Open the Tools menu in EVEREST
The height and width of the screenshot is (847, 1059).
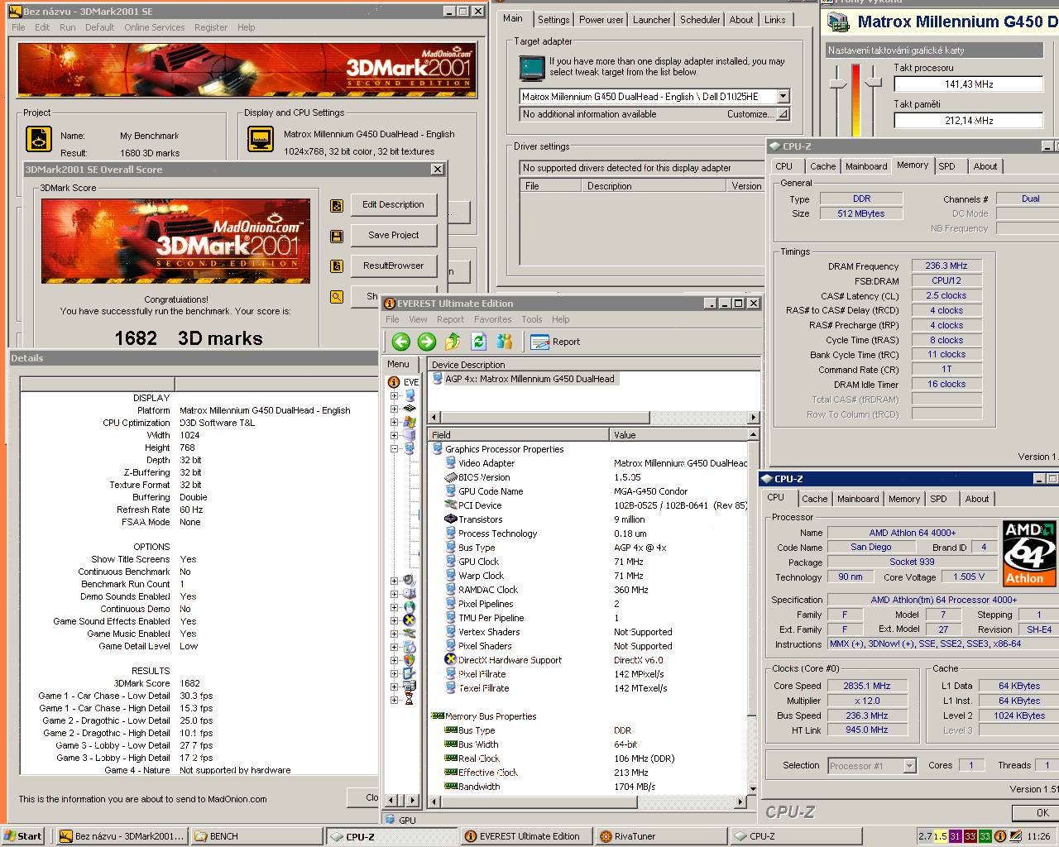[x=532, y=319]
